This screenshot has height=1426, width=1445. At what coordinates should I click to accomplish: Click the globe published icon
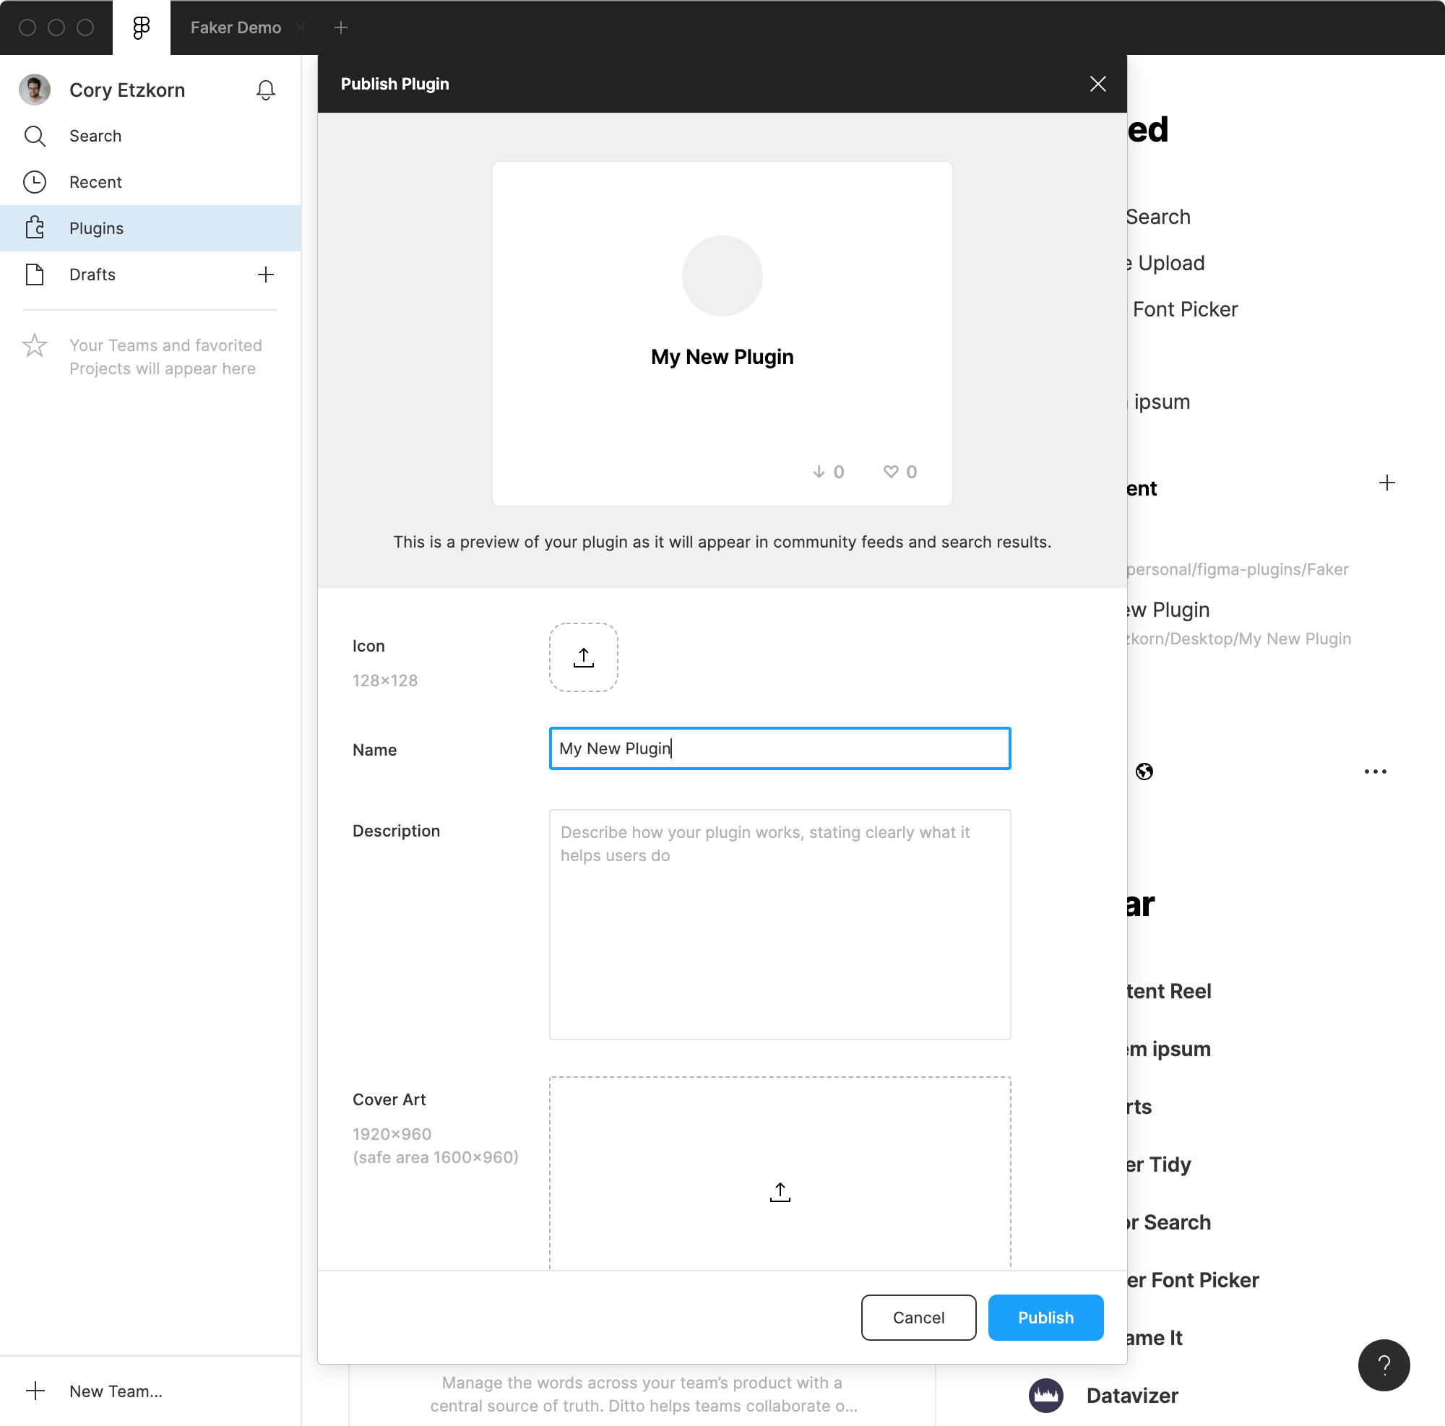[x=1144, y=771]
